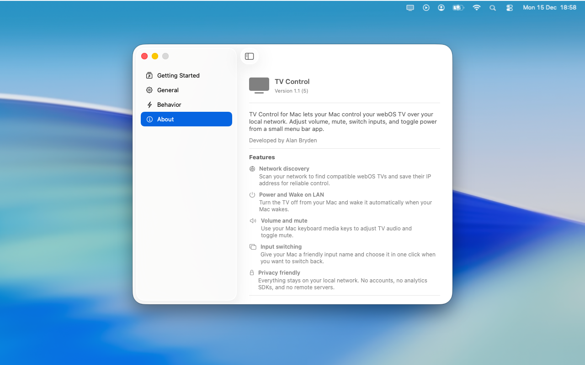This screenshot has width=585, height=365.
Task: Switch to the General settings pane
Action: [168, 90]
